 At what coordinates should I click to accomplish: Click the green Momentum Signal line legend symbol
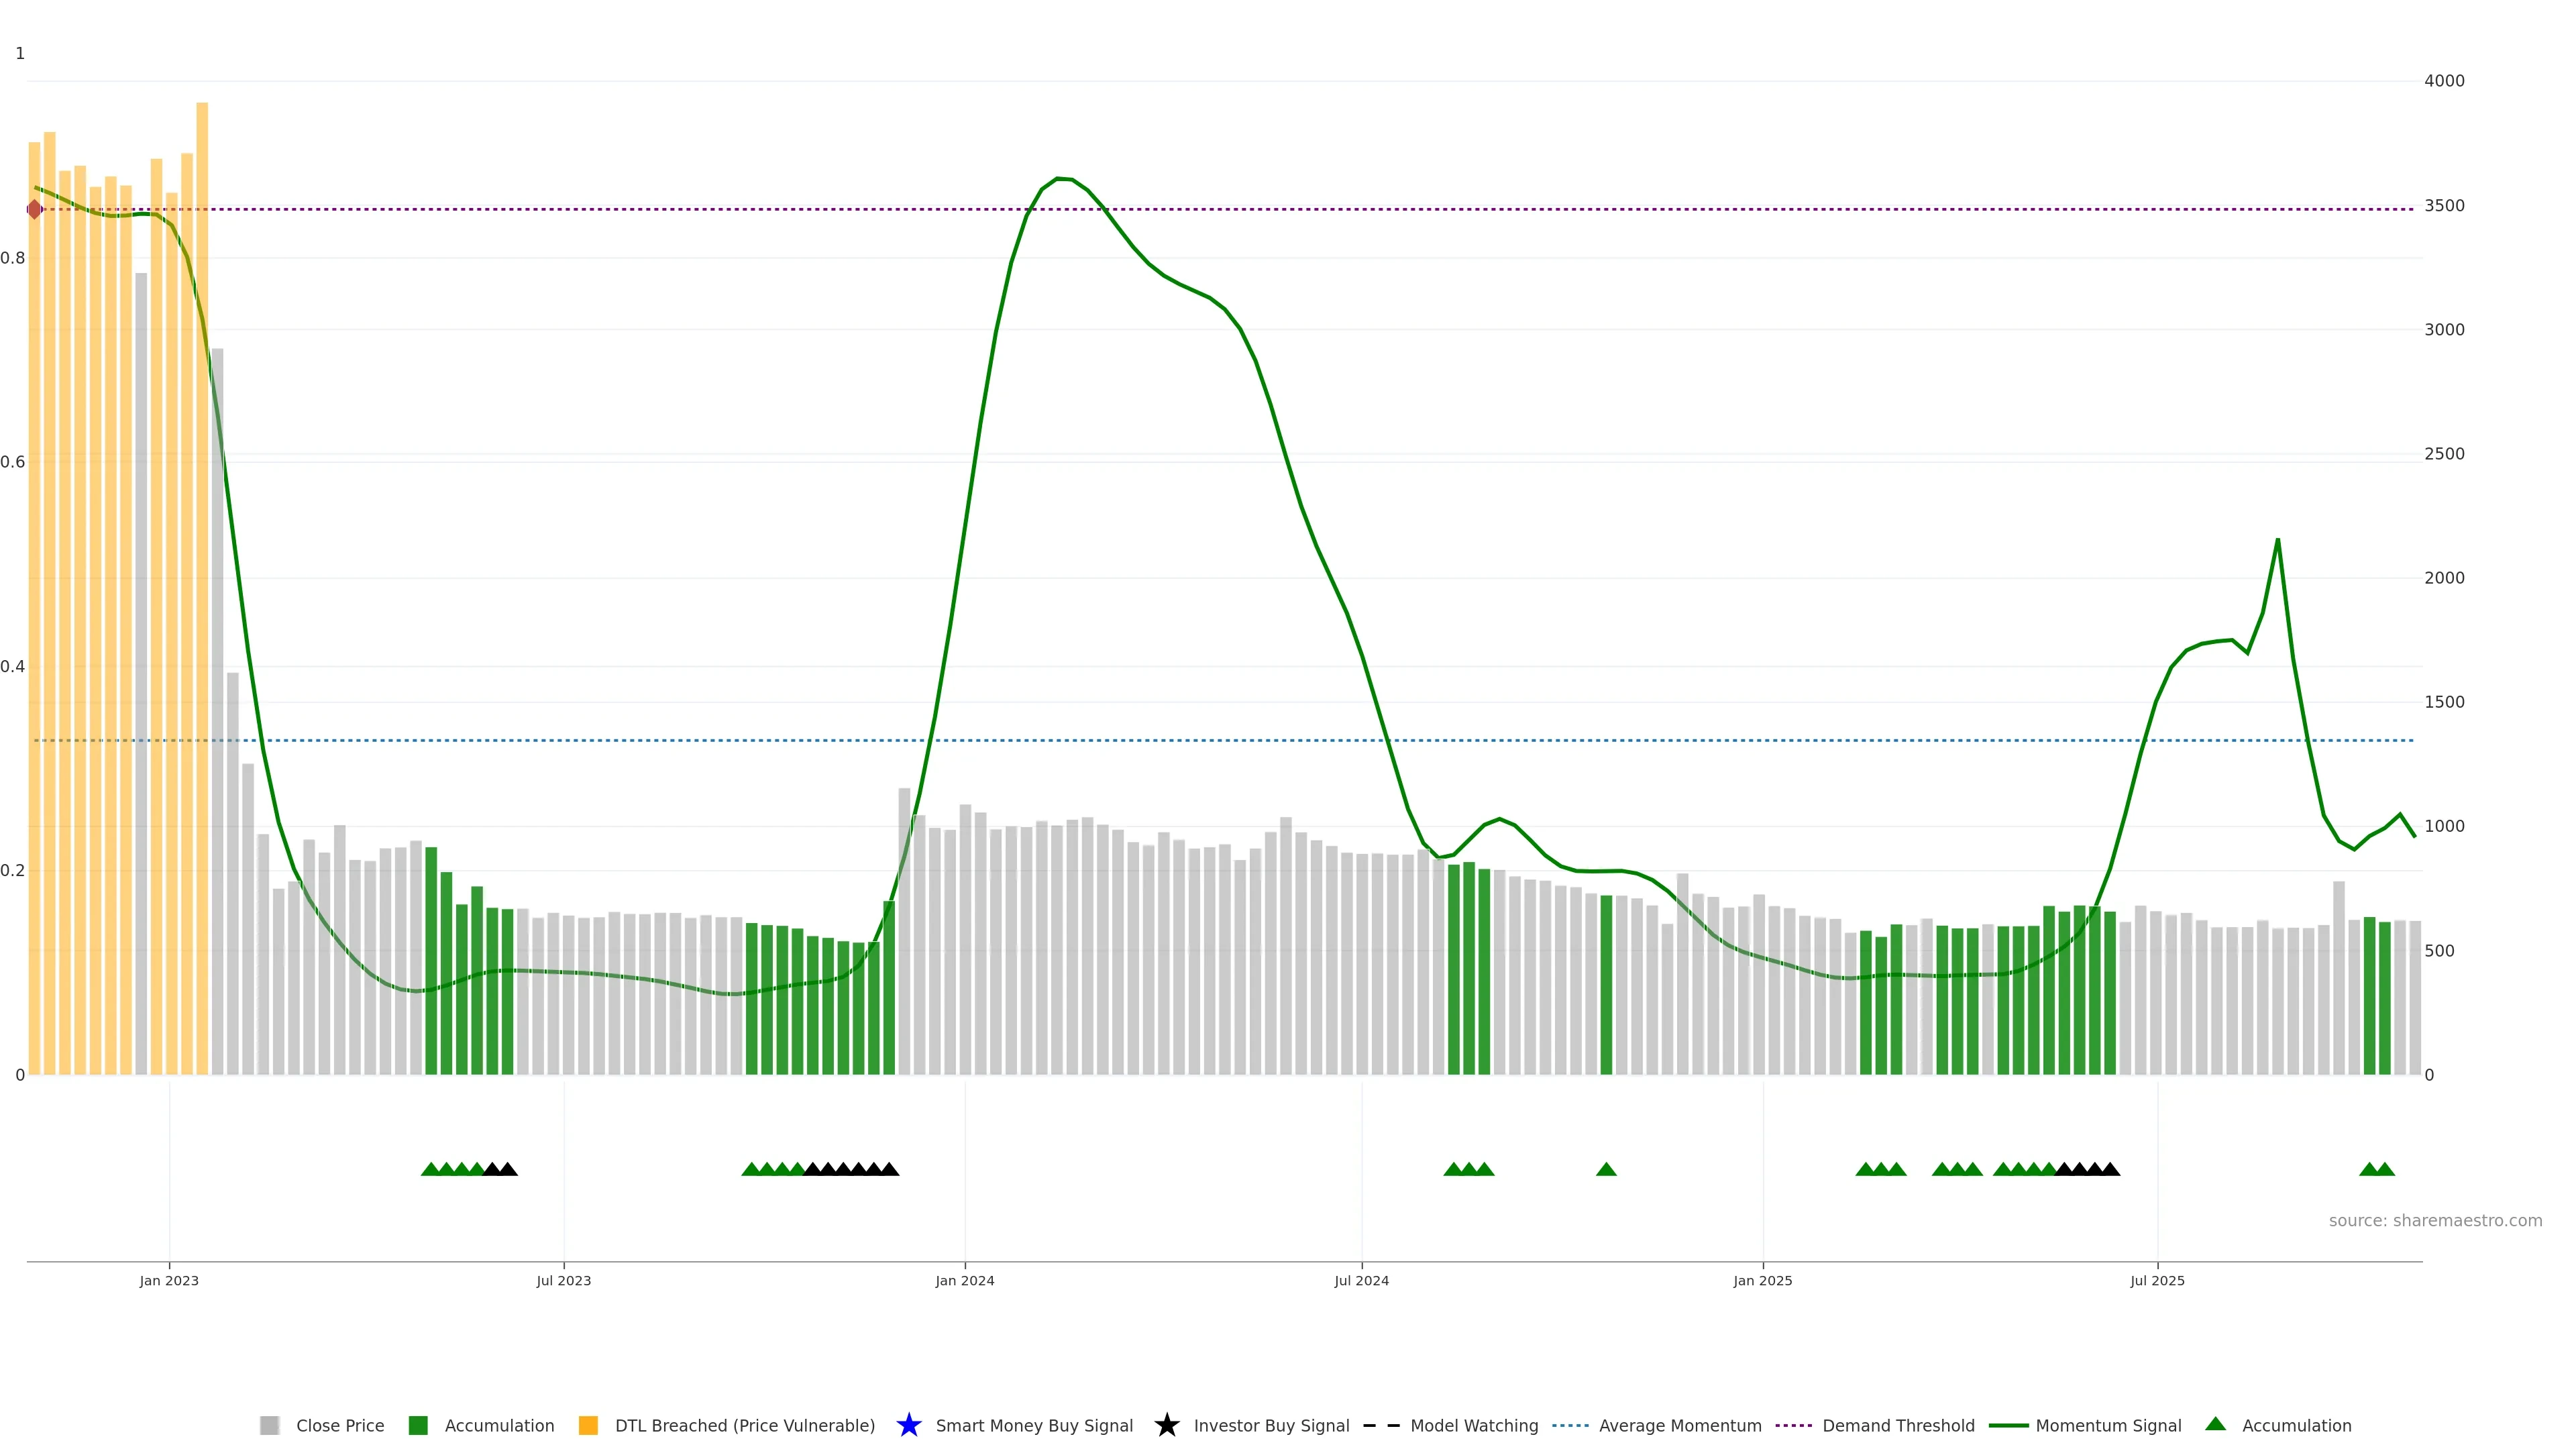click(x=2008, y=1426)
